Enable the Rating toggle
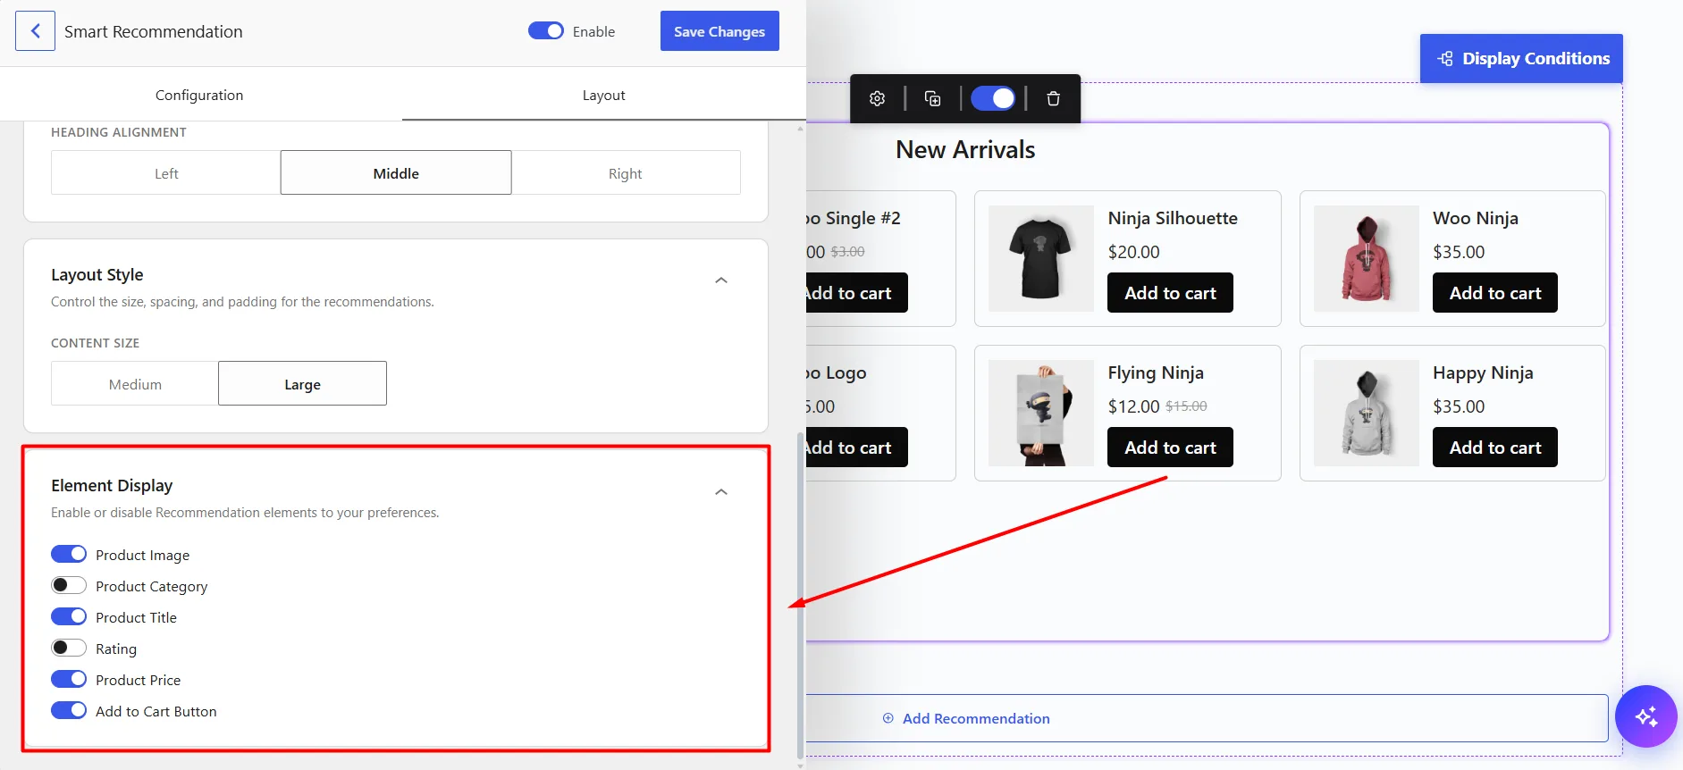 tap(69, 648)
